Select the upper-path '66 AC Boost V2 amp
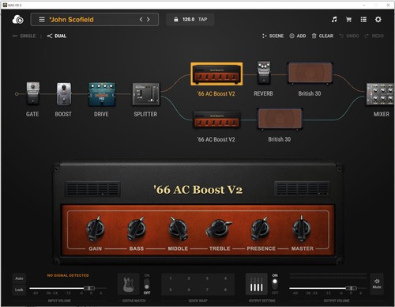This screenshot has width=395, height=307. [x=216, y=74]
